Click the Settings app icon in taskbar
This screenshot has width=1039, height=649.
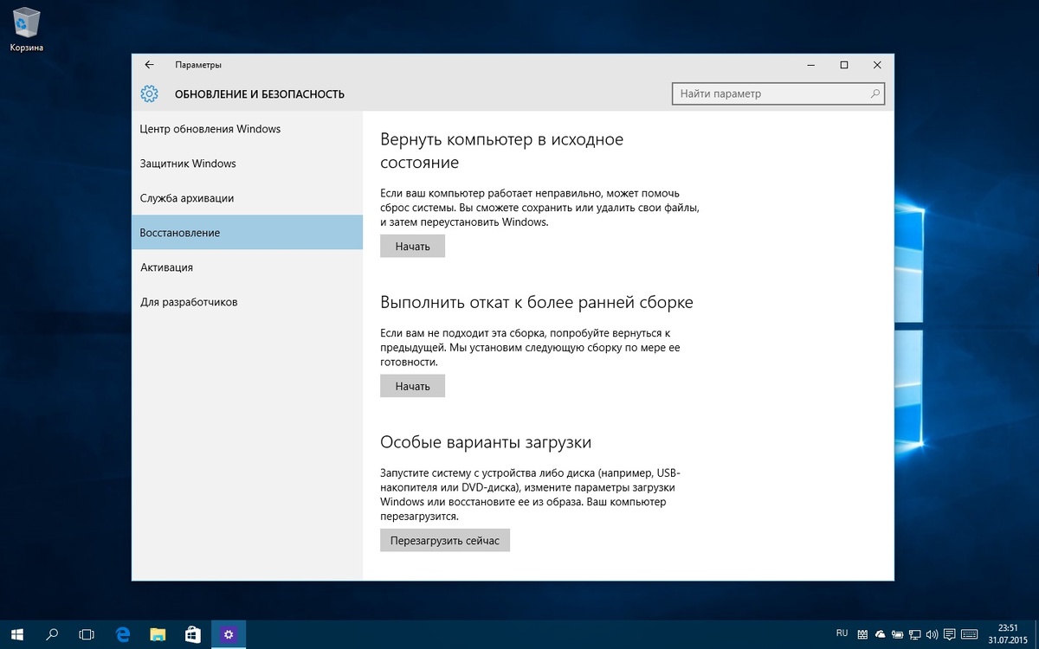(x=229, y=634)
